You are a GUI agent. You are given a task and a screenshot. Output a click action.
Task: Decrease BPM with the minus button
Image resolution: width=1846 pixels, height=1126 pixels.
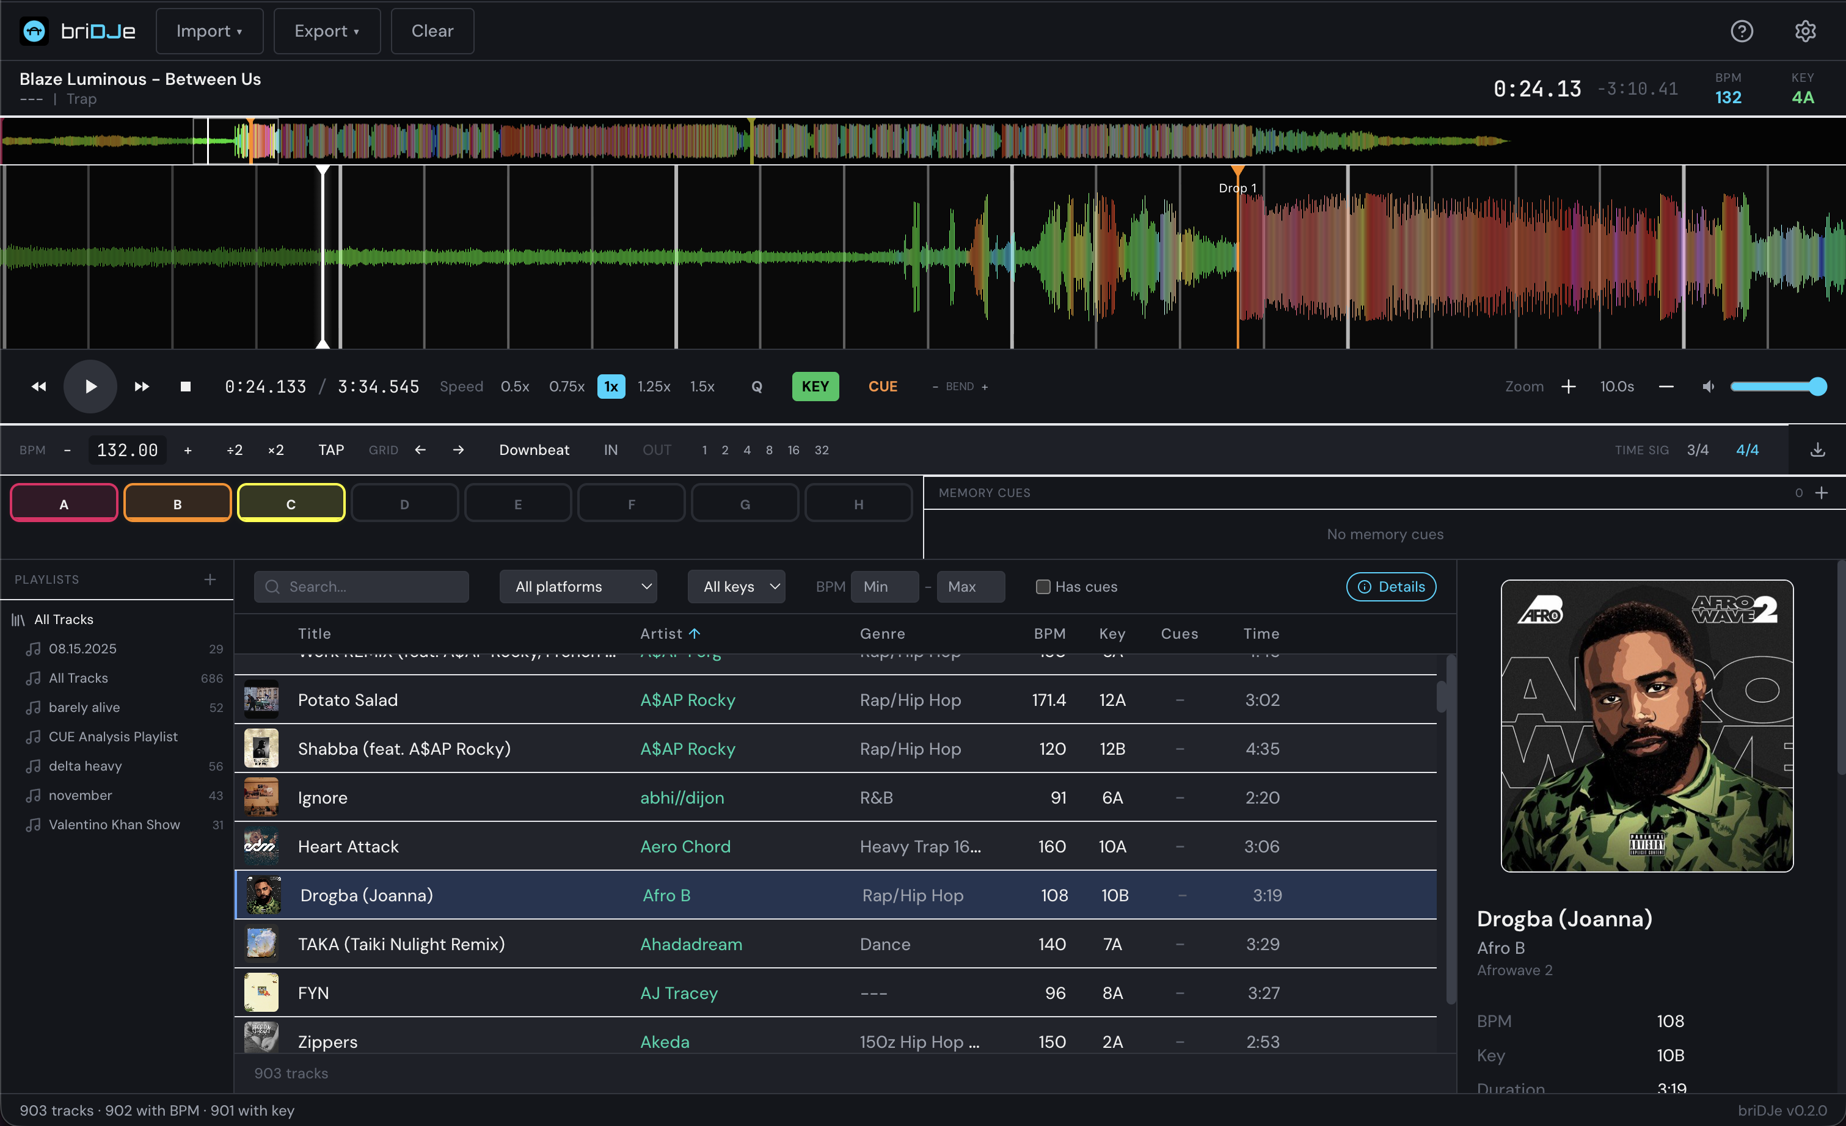tap(67, 449)
